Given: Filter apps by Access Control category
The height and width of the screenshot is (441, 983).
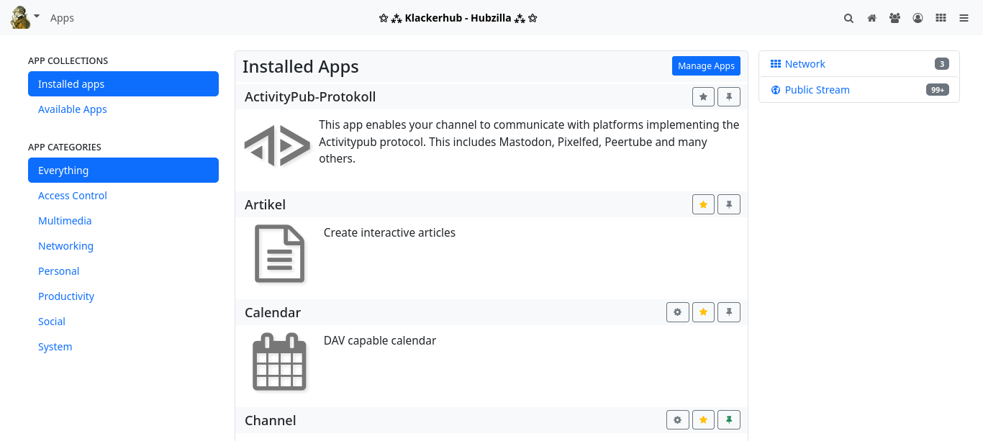Looking at the screenshot, I should click(x=72, y=196).
